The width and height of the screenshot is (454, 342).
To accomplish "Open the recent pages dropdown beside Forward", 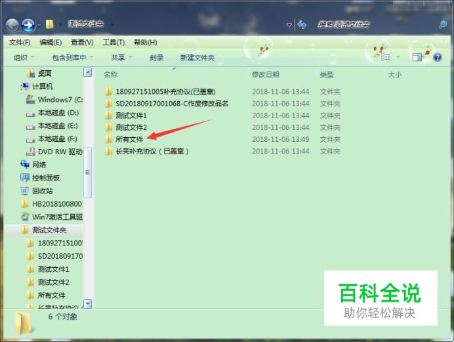I will click(39, 25).
